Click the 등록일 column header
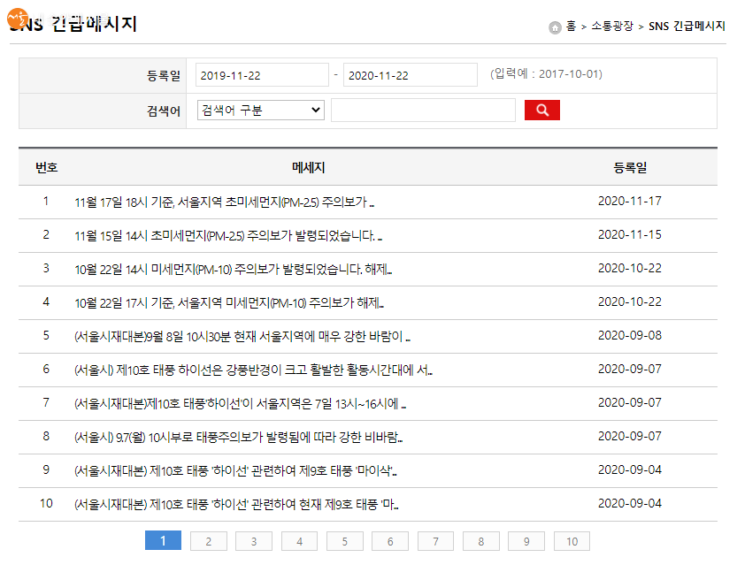 630,167
